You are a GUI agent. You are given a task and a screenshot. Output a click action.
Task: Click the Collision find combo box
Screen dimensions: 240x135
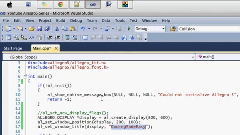point(209,29)
